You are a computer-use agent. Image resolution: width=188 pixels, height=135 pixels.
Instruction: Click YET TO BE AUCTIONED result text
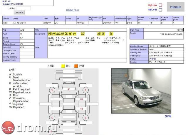click(x=171, y=34)
